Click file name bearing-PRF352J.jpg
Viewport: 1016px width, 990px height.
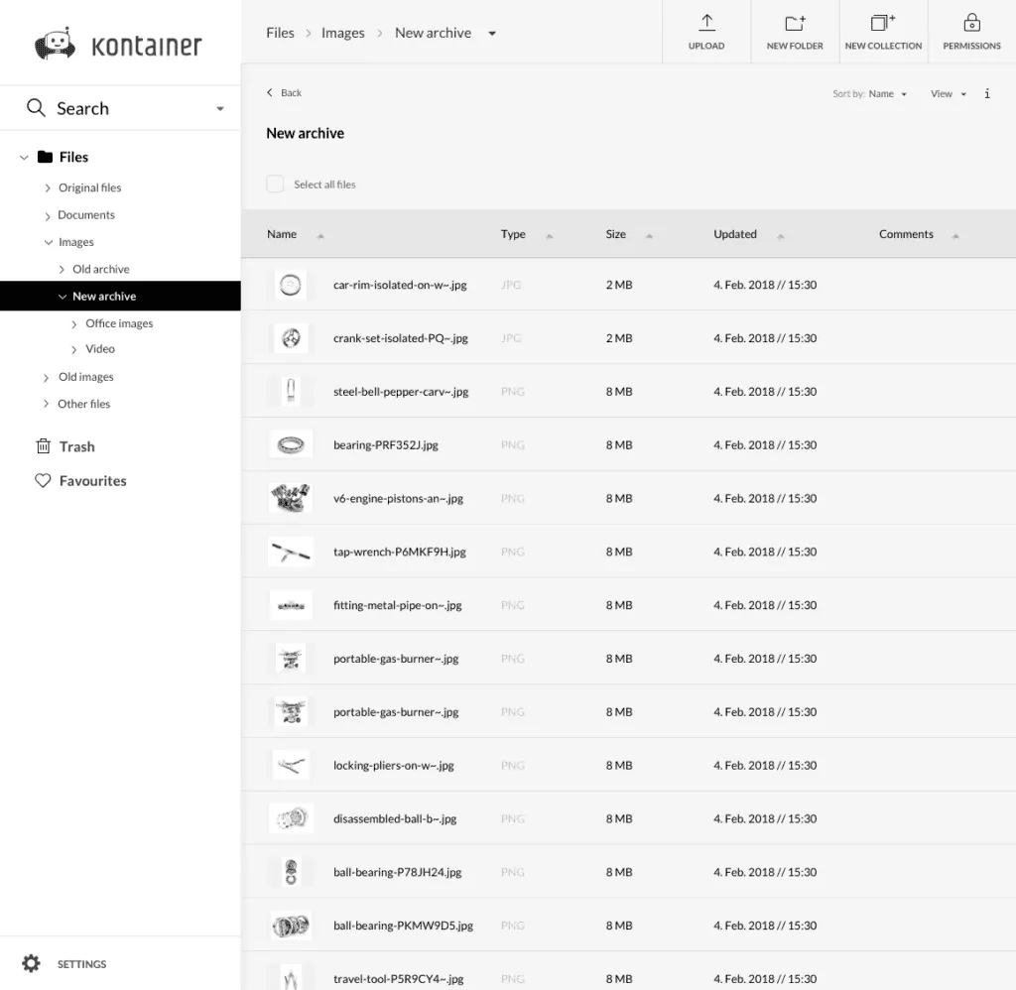tap(386, 444)
